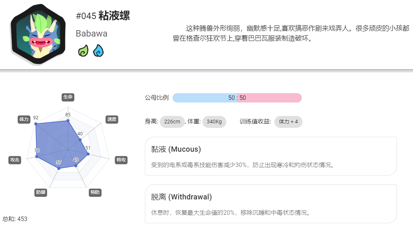Click the 体力 + 4 training yield pill
Screen dimensions: 413x227
[x=288, y=122]
